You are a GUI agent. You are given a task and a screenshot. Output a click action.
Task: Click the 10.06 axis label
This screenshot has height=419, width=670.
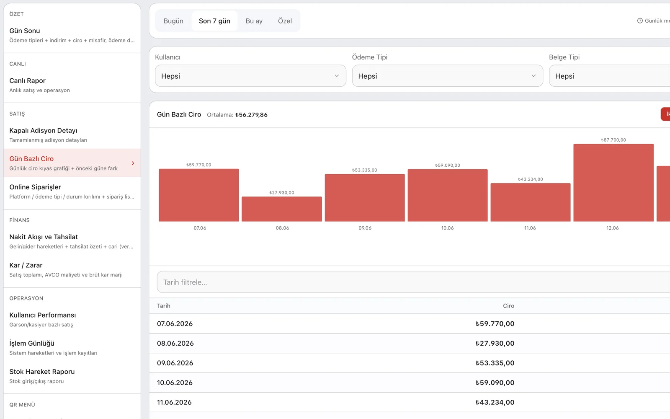click(448, 228)
